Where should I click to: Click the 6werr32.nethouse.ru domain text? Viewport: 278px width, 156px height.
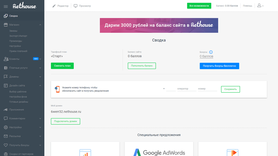coord(66,112)
